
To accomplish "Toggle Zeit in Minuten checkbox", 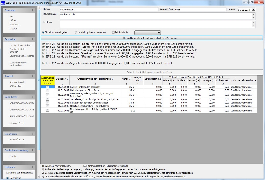I will click(x=113, y=32).
